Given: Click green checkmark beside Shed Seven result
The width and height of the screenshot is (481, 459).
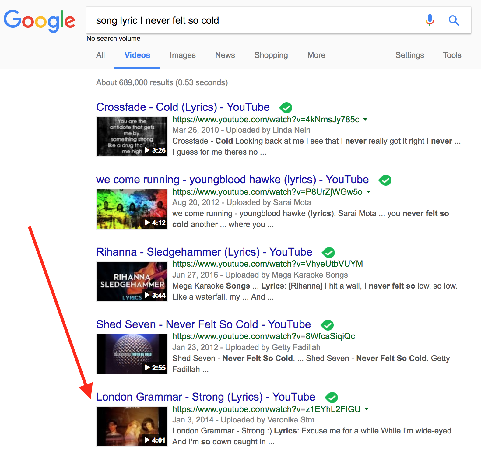Looking at the screenshot, I should point(327,325).
